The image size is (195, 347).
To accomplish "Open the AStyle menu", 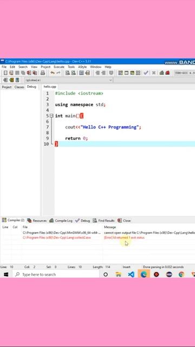I will point(82,67).
